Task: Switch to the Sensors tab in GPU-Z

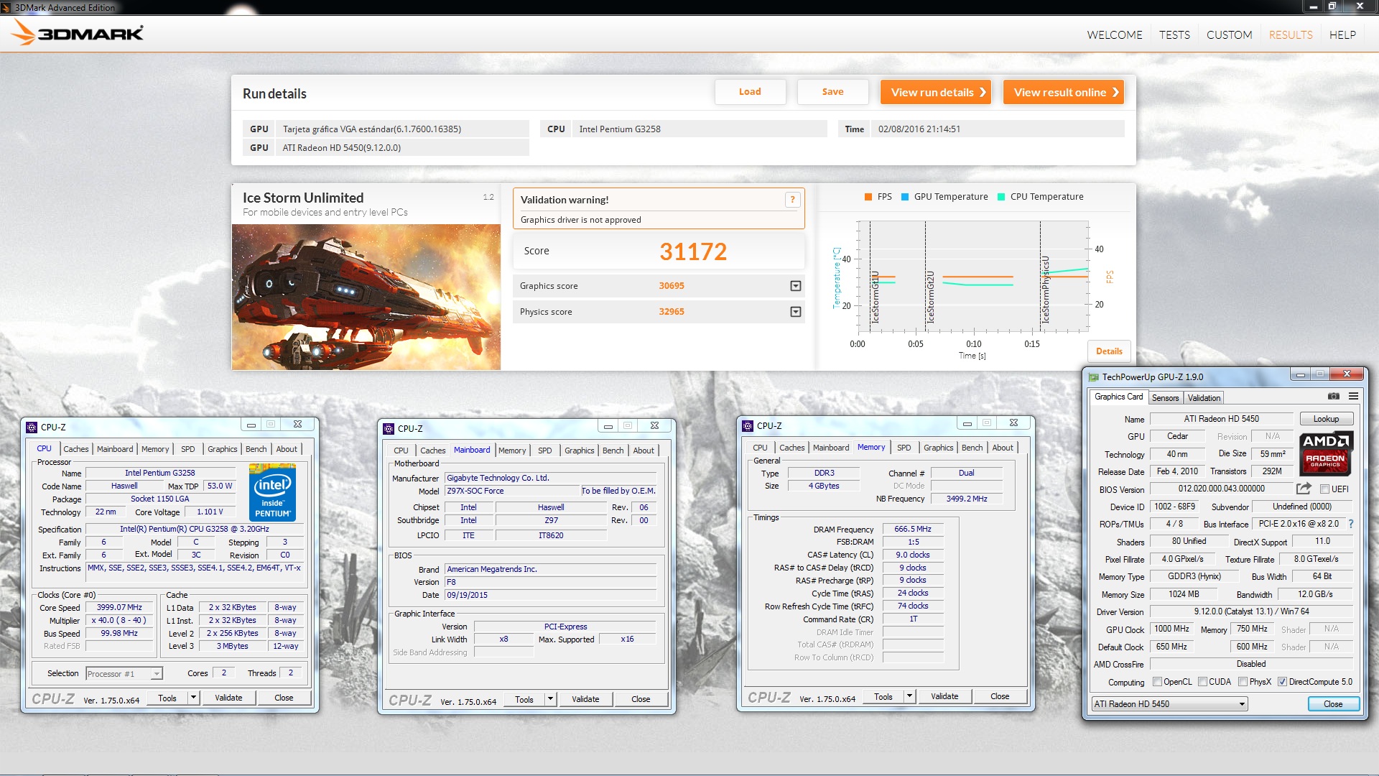Action: tap(1165, 398)
